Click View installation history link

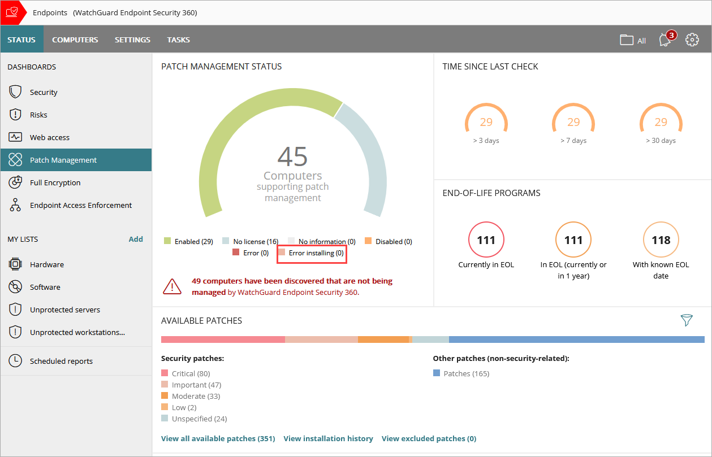pyautogui.click(x=328, y=438)
